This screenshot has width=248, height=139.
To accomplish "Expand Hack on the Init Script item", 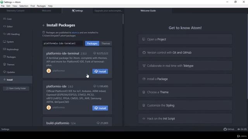I will (185, 119).
